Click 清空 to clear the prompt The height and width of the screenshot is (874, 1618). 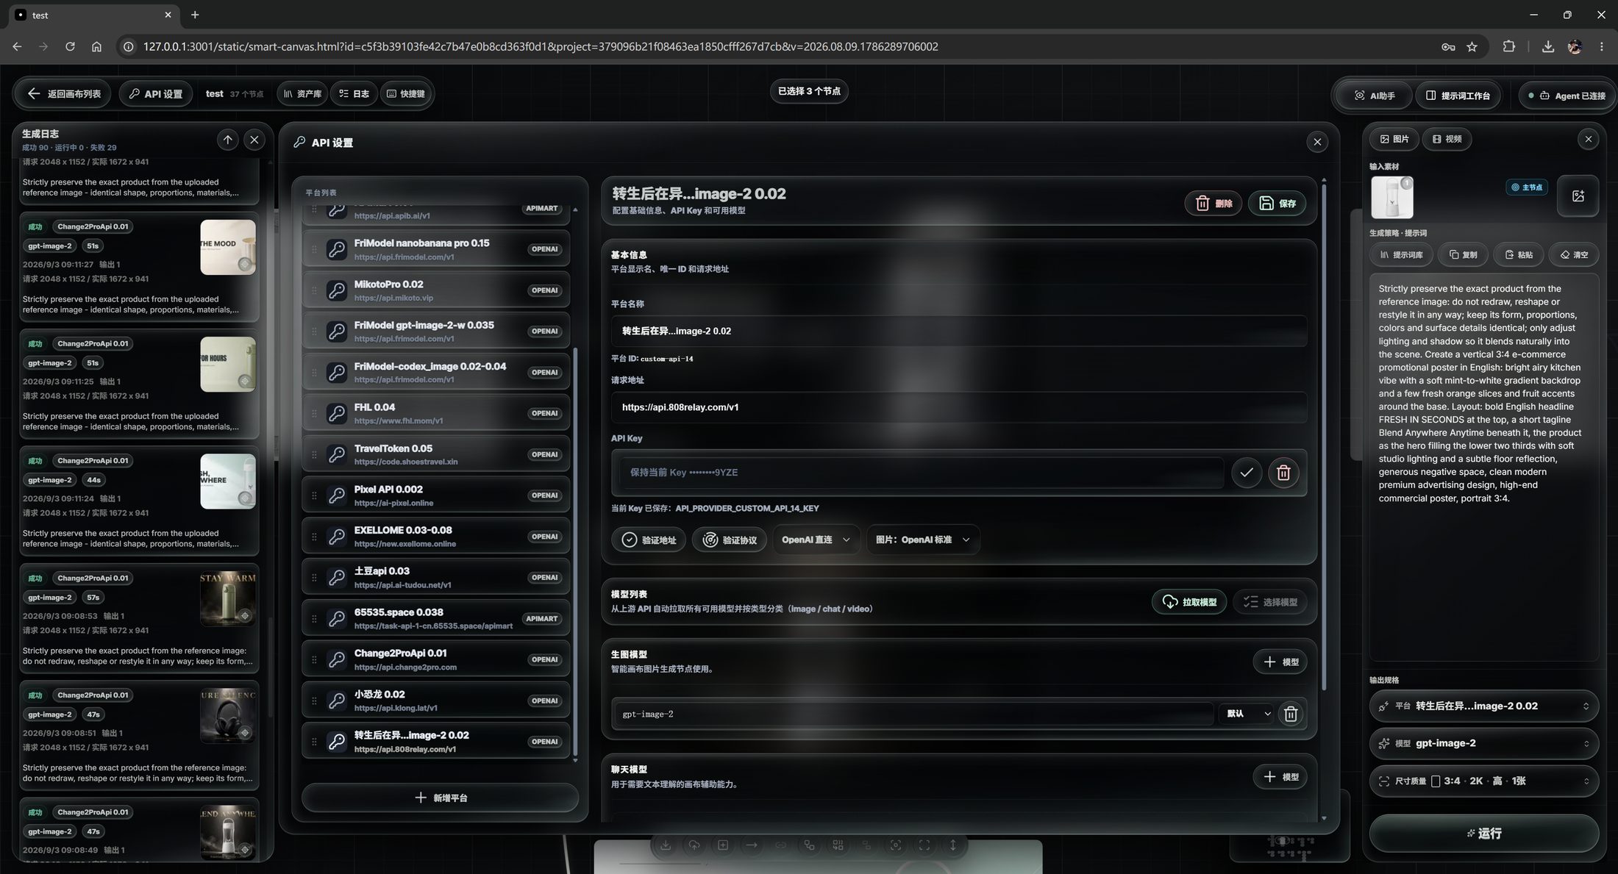click(1574, 255)
